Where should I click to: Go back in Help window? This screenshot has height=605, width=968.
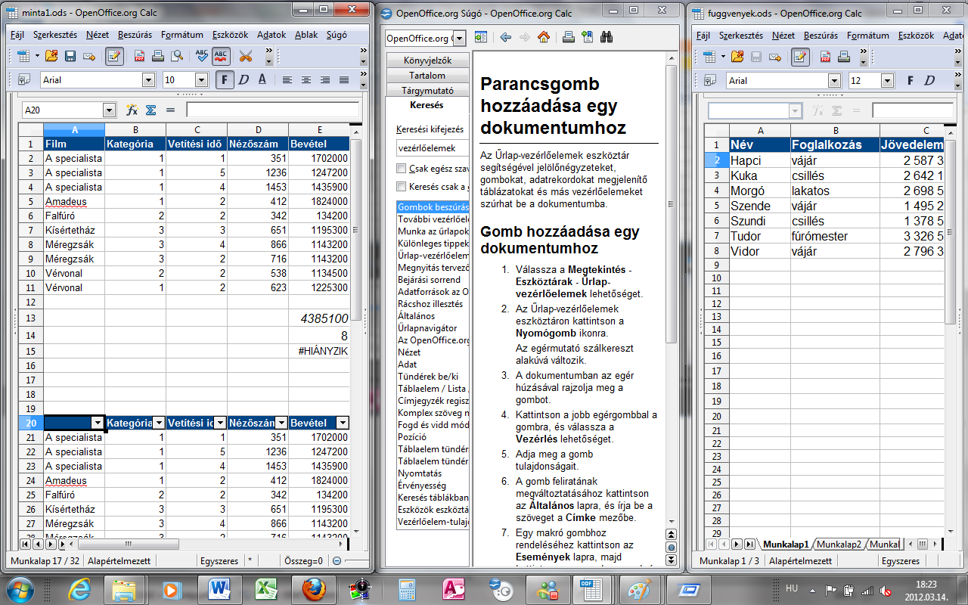(506, 37)
